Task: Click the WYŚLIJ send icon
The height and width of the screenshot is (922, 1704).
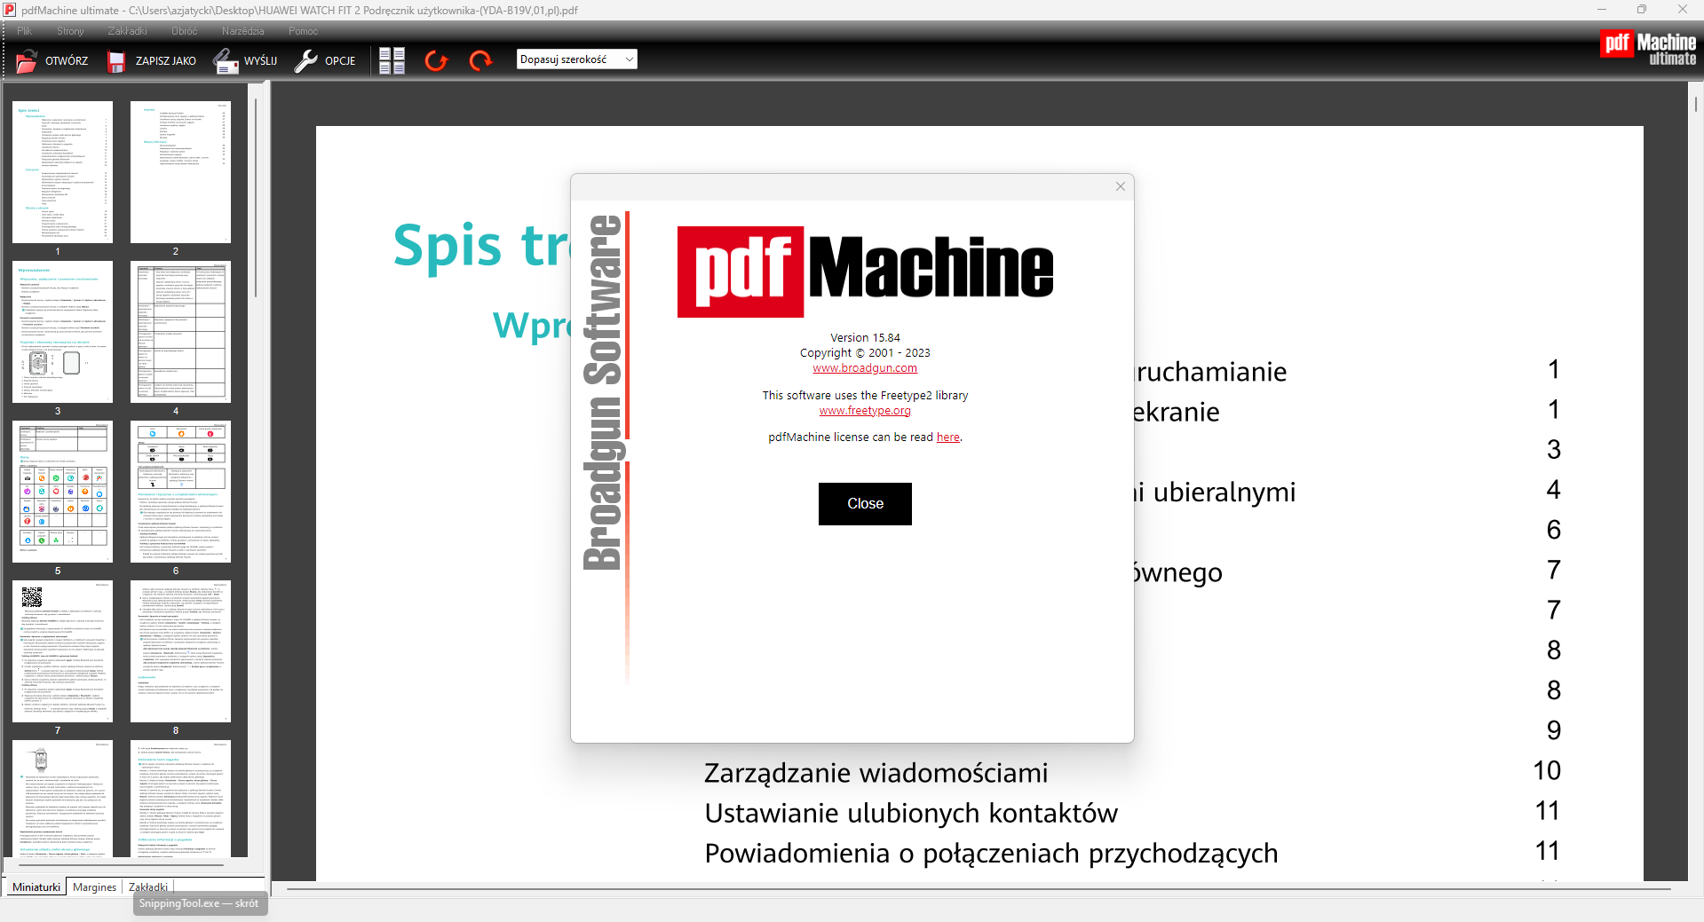Action: coord(225,60)
